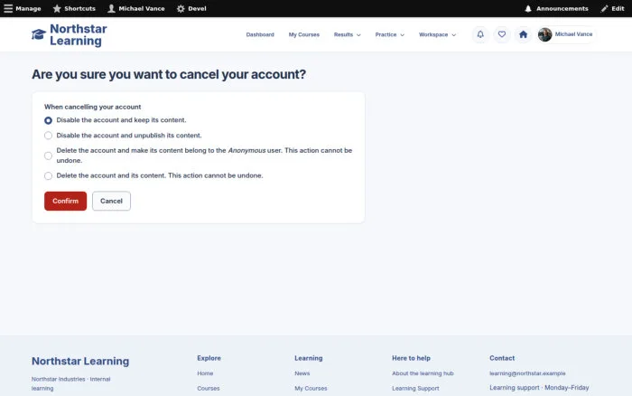Click the Northstar Learning header logo text

[x=79, y=34]
